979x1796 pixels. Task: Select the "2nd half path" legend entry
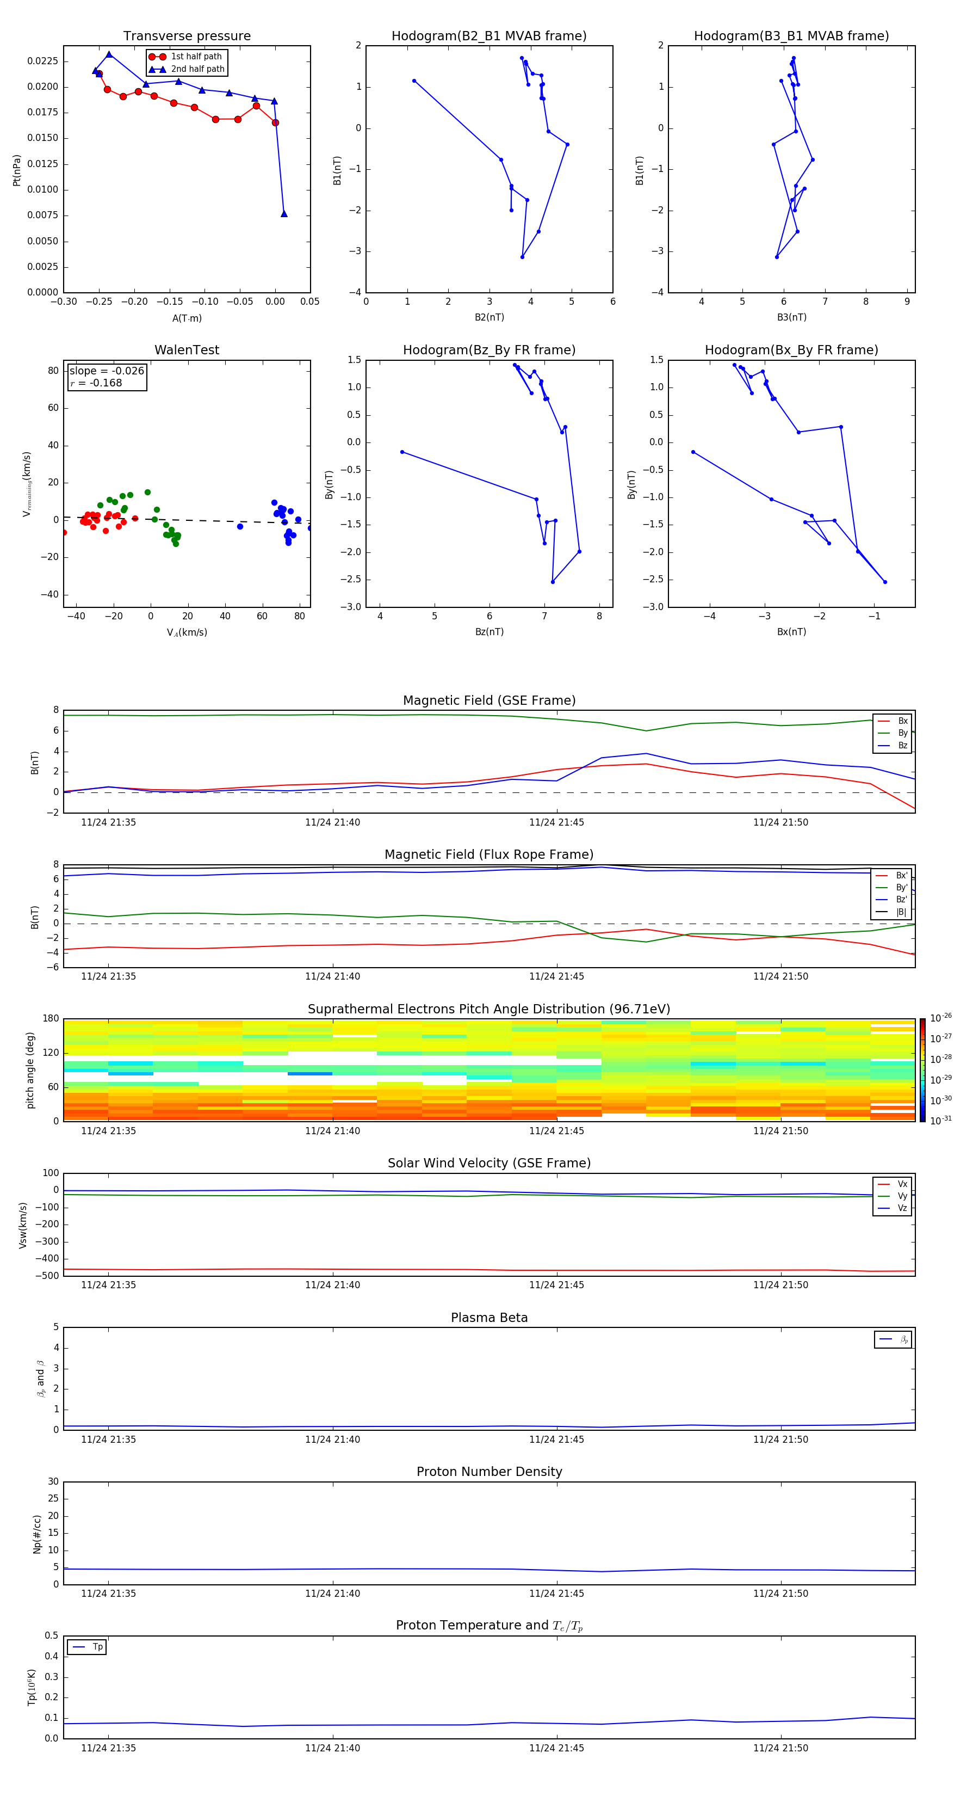187,69
